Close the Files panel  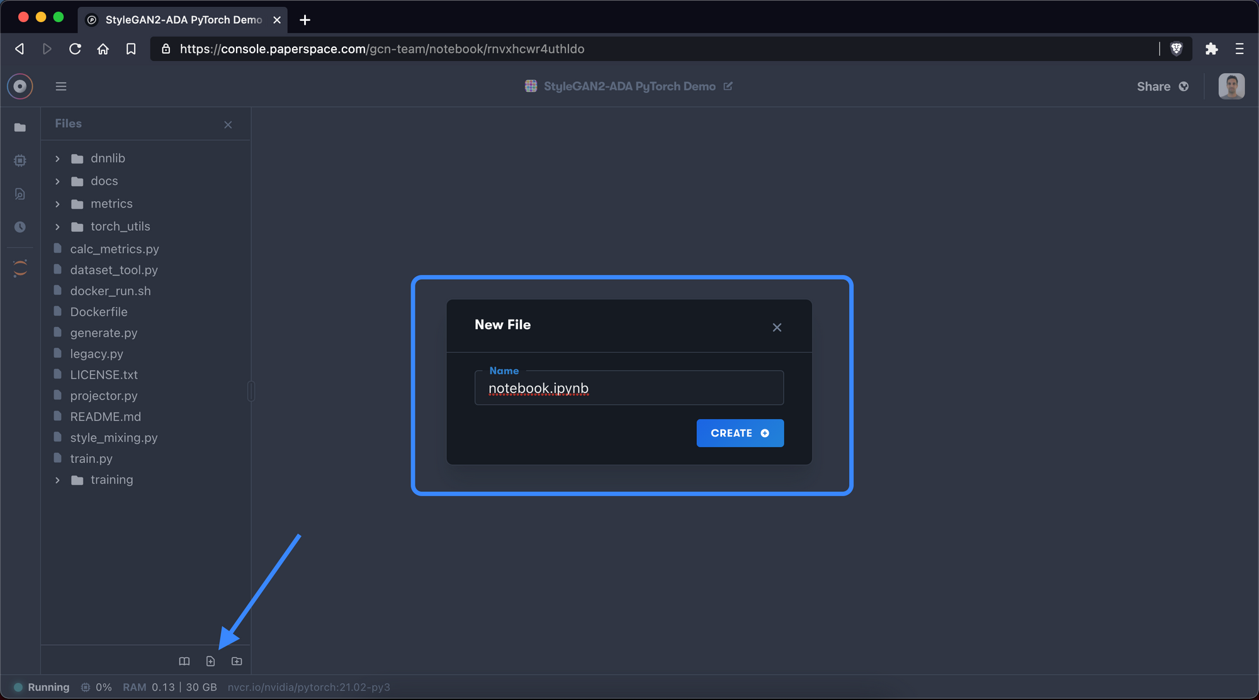228,125
